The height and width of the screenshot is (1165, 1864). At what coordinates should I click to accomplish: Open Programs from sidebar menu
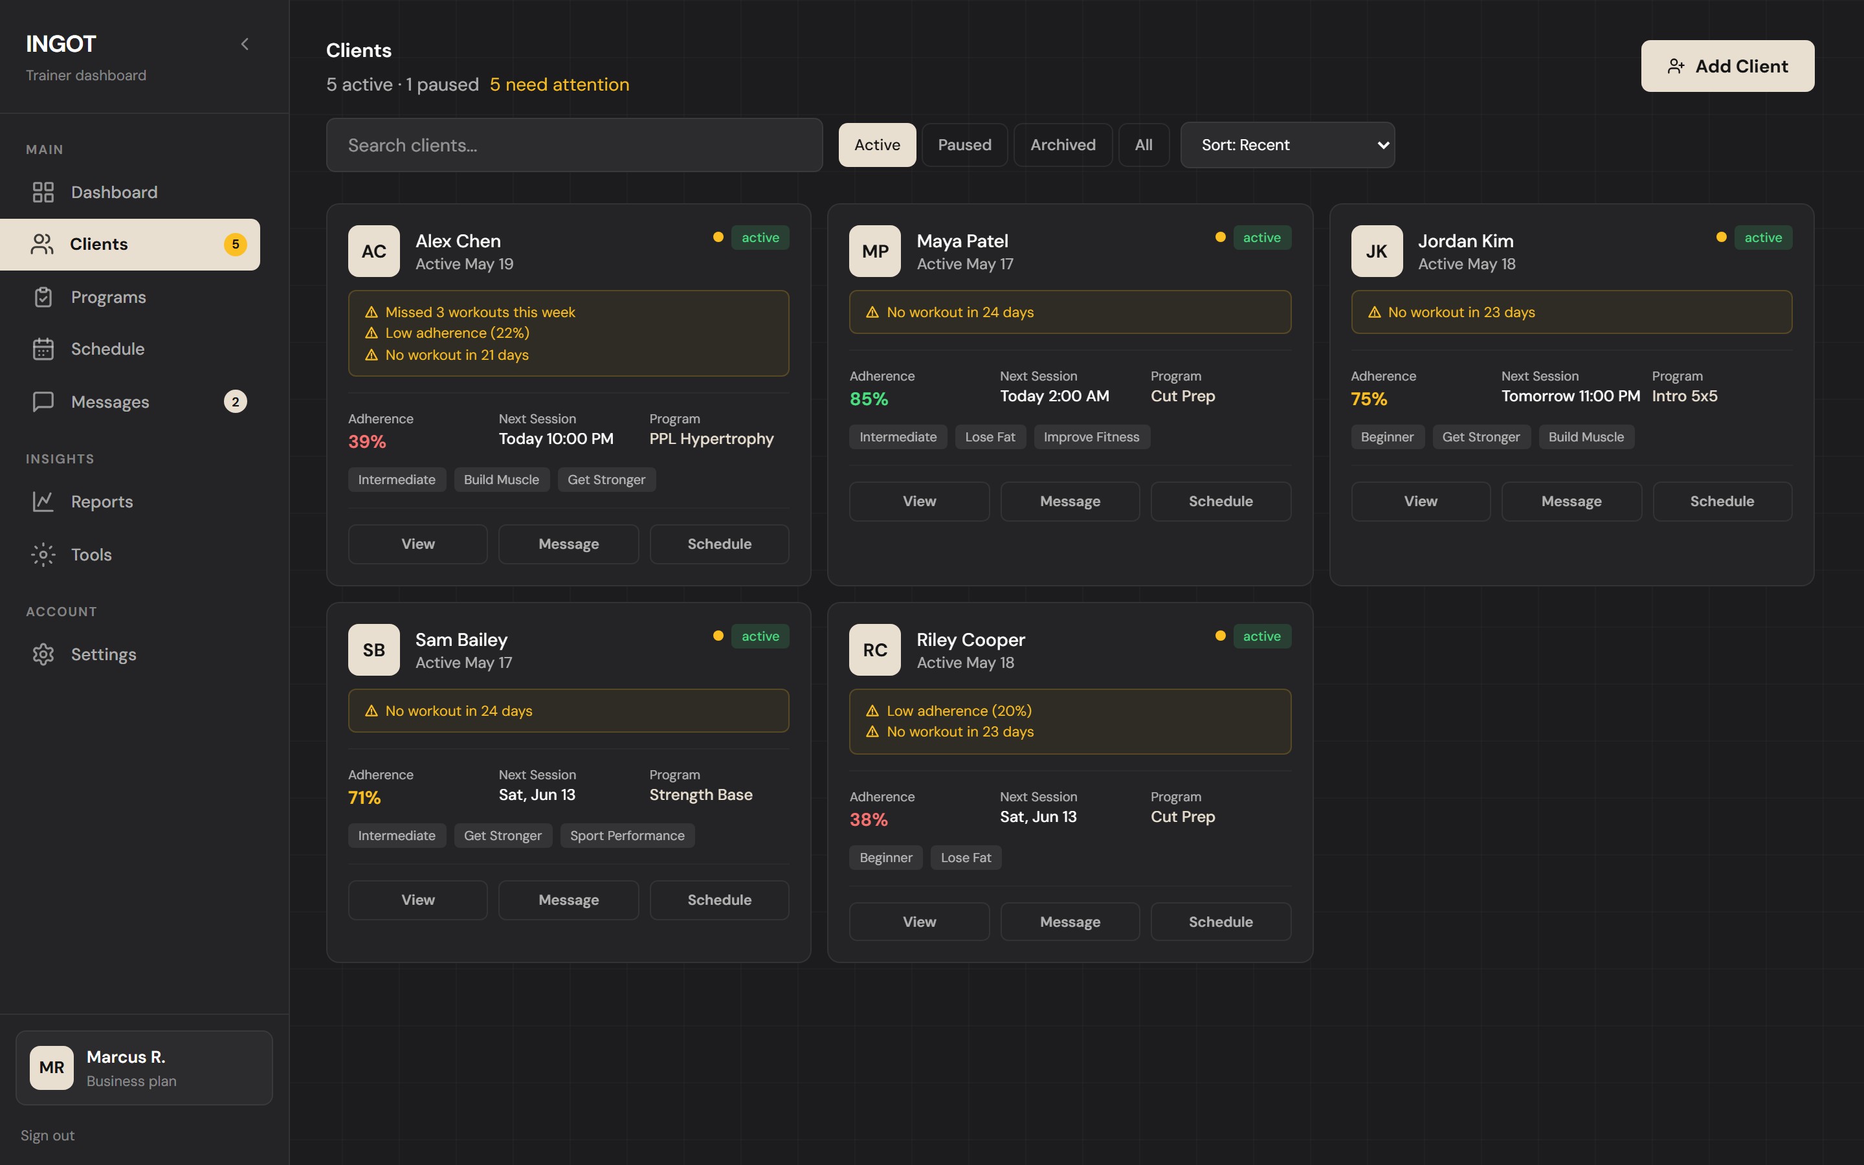click(130, 298)
